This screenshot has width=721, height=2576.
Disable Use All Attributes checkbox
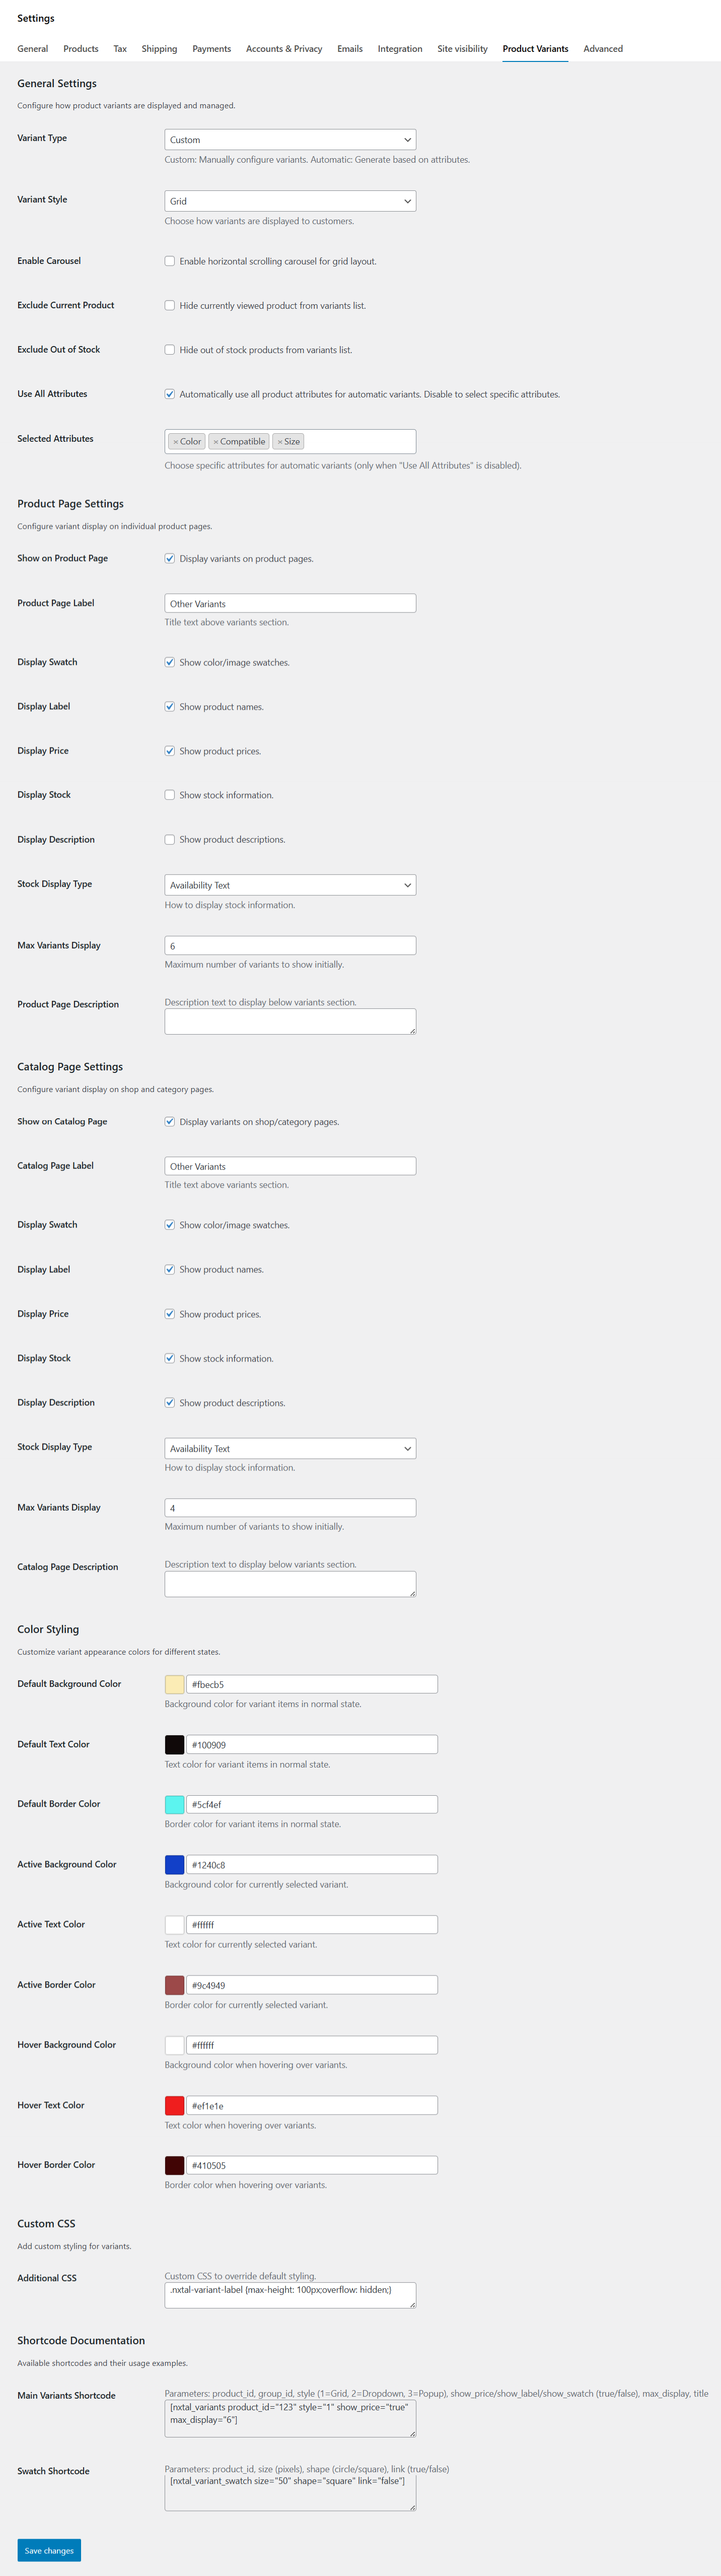click(x=170, y=394)
